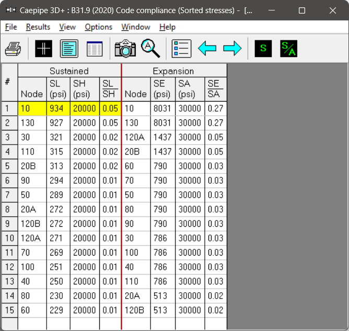Click the magnifier zoom font icon
Screen dimensions: 349x331
[151, 49]
